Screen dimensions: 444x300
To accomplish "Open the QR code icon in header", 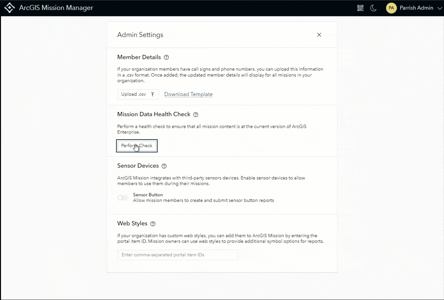I will (x=360, y=8).
